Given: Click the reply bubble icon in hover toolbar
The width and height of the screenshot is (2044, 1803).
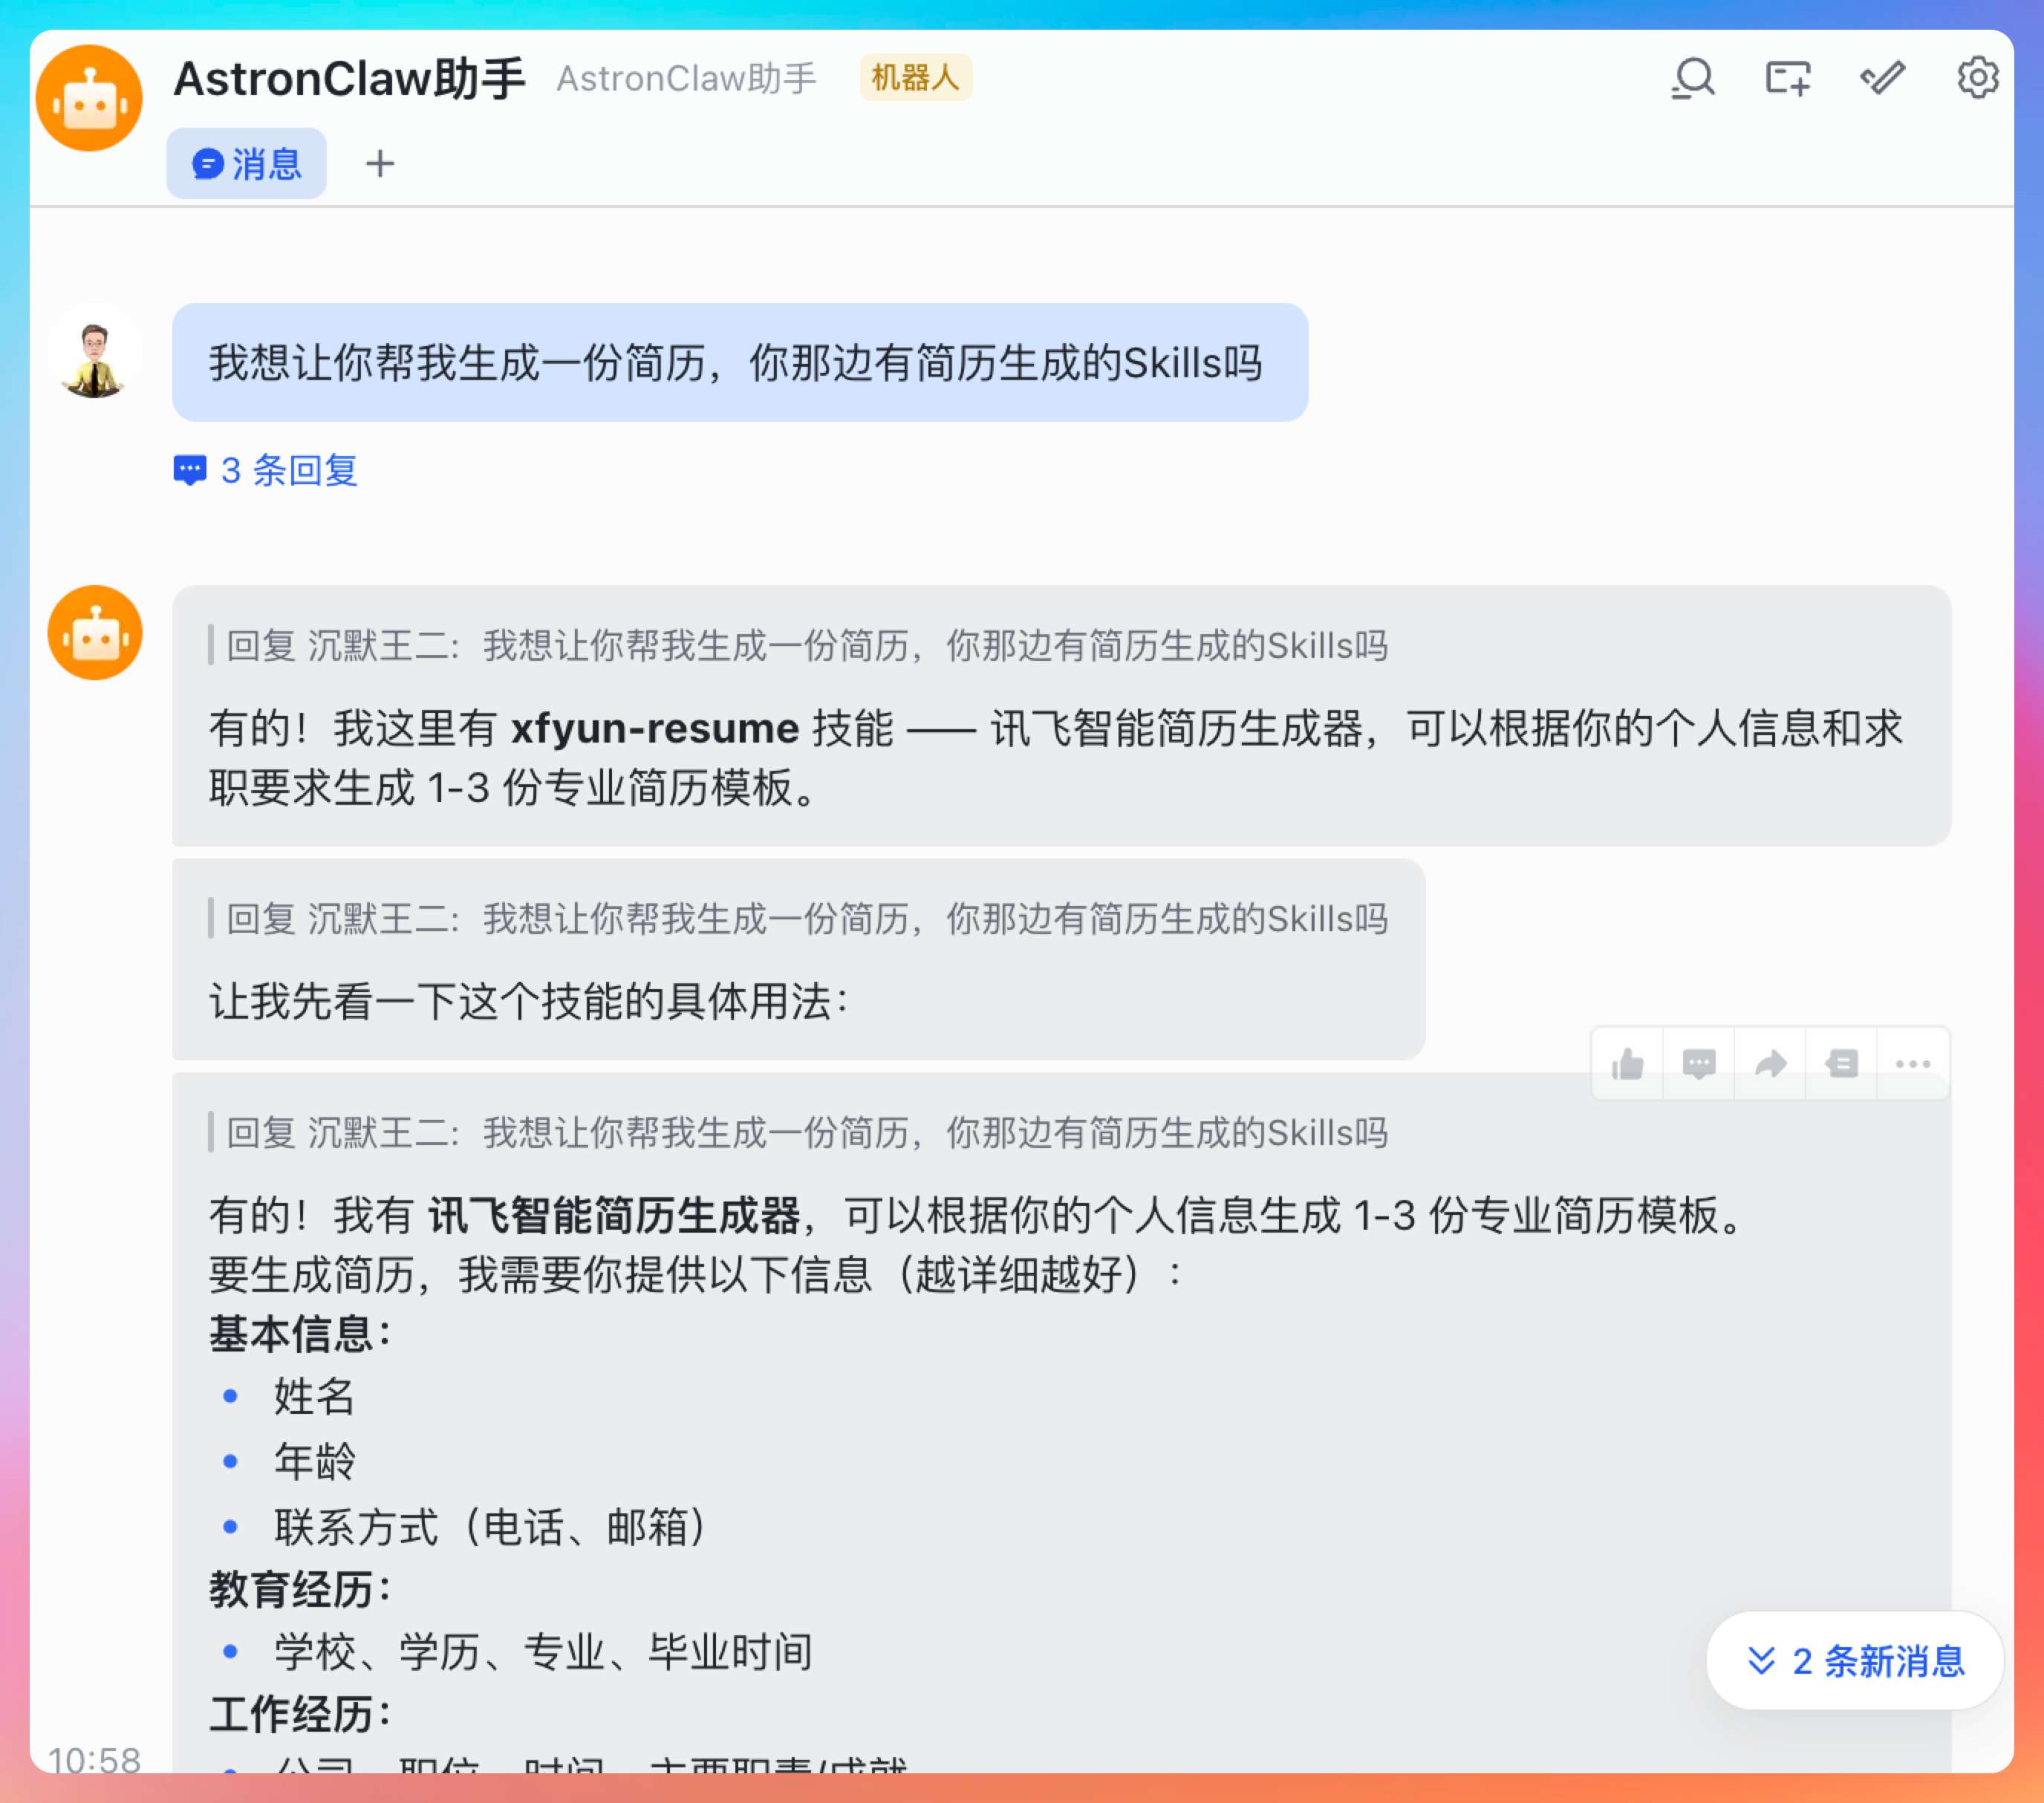Looking at the screenshot, I should [1699, 1064].
